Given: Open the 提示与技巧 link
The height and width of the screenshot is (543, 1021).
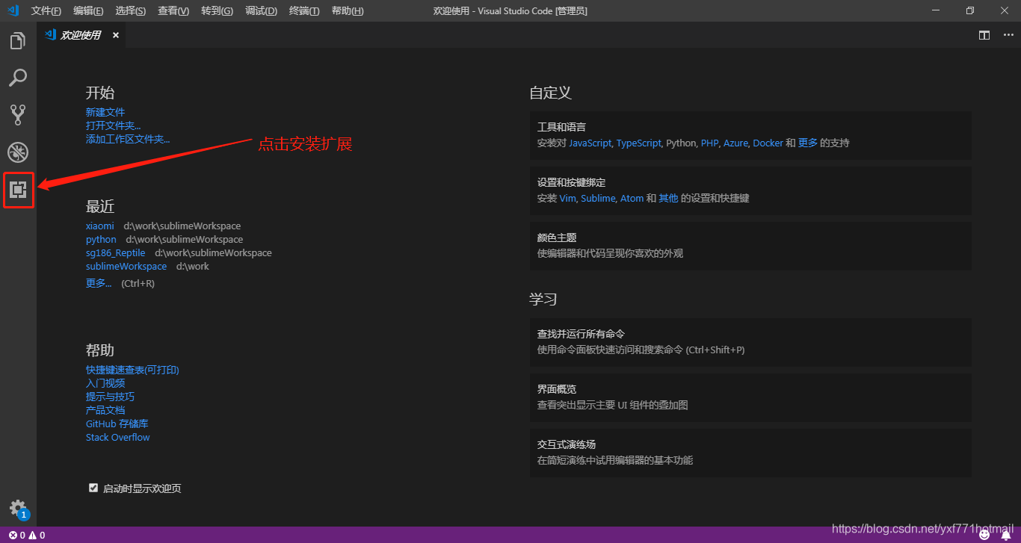Looking at the screenshot, I should point(111,397).
